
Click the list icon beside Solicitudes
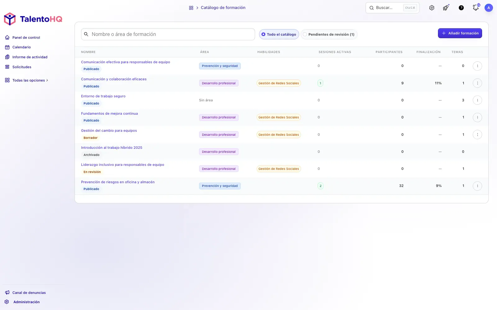pos(7,67)
